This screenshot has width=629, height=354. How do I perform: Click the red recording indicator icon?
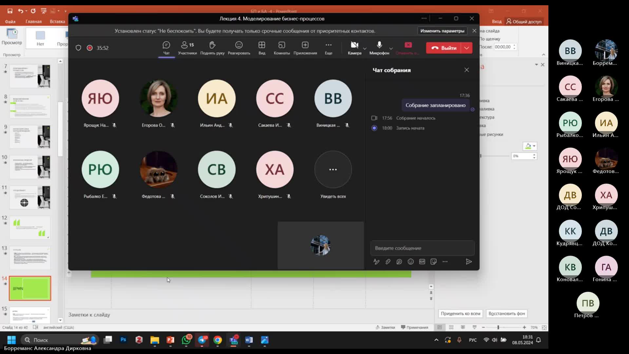89,48
